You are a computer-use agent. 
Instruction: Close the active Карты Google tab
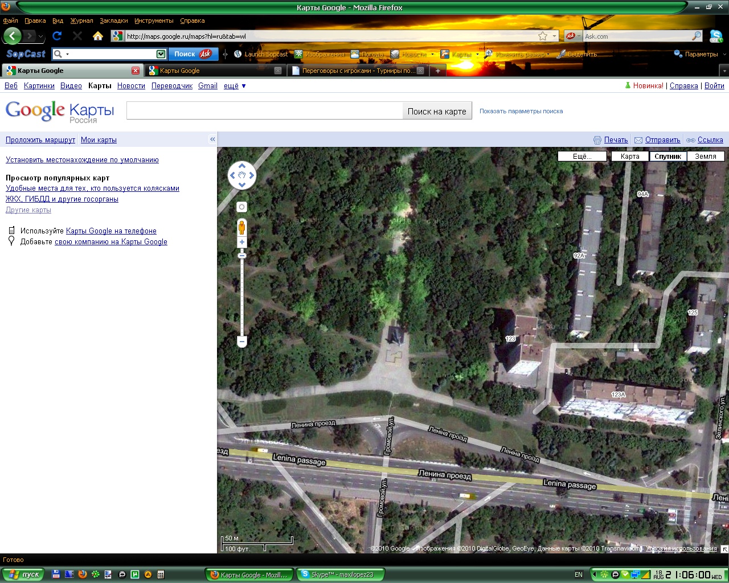tap(136, 71)
